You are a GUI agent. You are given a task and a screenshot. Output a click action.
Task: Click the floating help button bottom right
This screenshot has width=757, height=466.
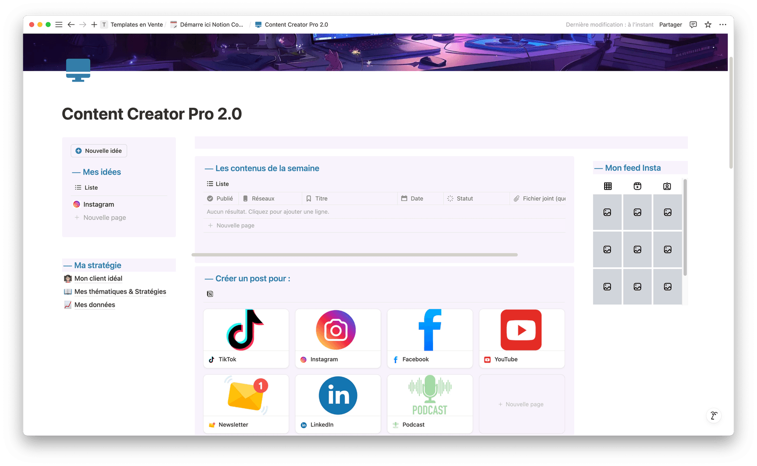pyautogui.click(x=714, y=416)
